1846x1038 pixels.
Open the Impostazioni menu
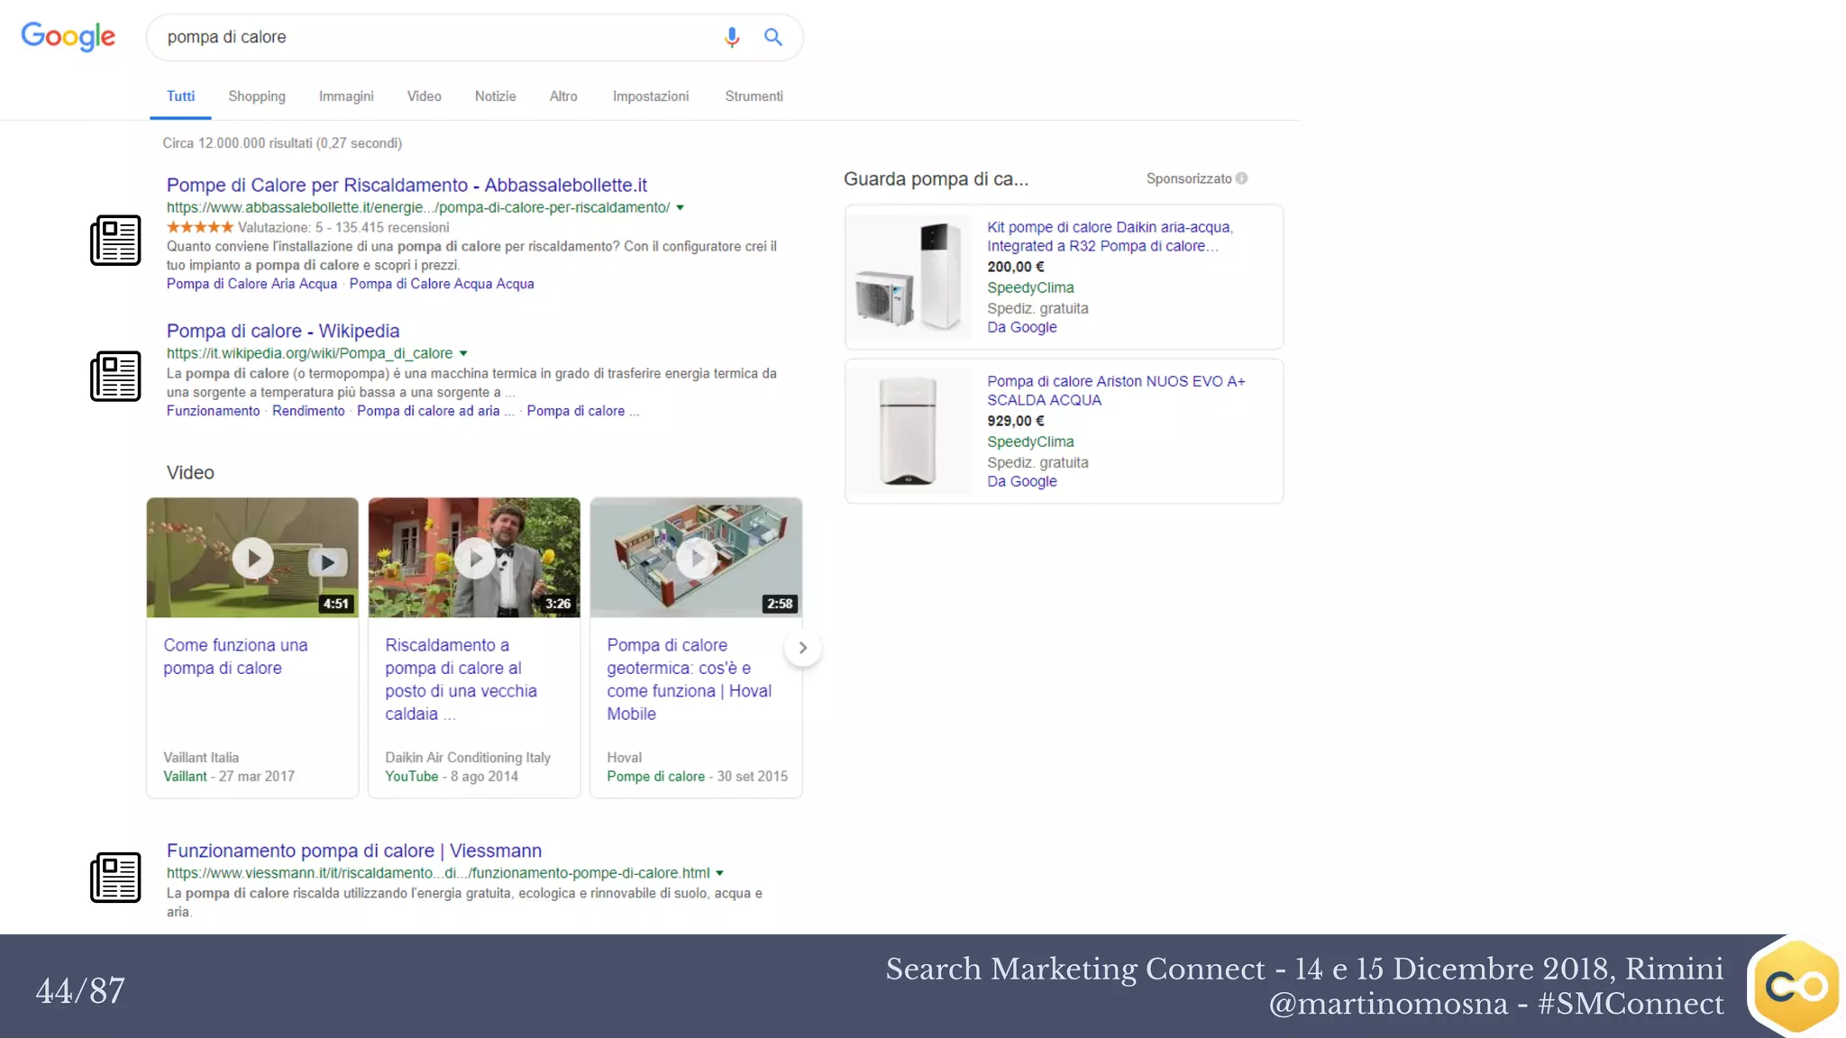651,96
